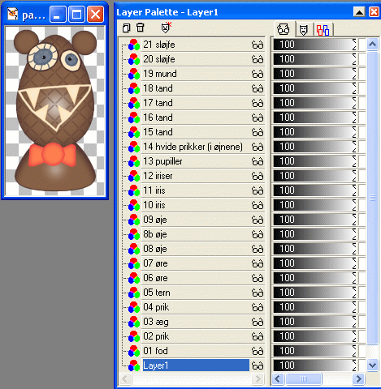Collapse the Layer Palette with roll-up arrow
Screen dimensions: 381x389
tap(359, 12)
